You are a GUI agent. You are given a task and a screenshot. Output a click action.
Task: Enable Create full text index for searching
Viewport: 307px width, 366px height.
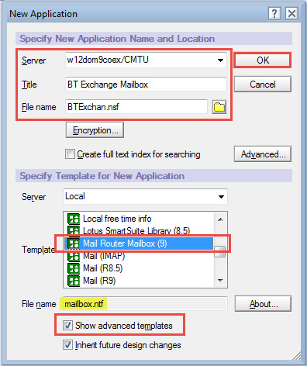click(x=70, y=154)
